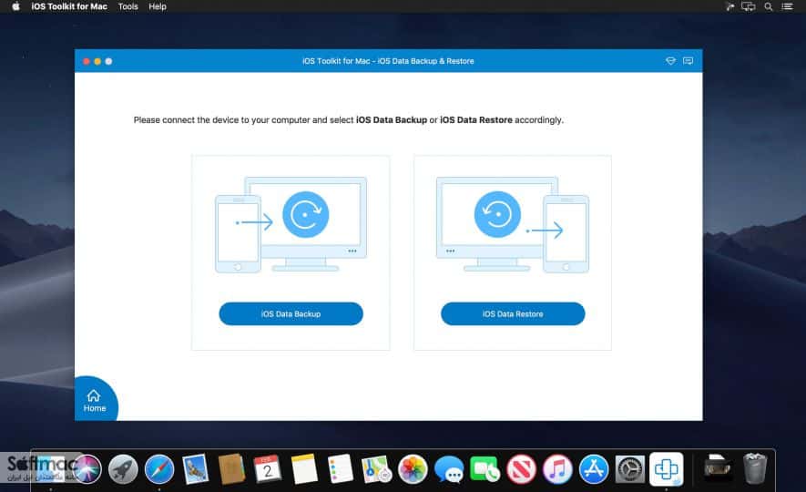Open Notes in the Dock
This screenshot has width=806, height=492.
click(304, 469)
